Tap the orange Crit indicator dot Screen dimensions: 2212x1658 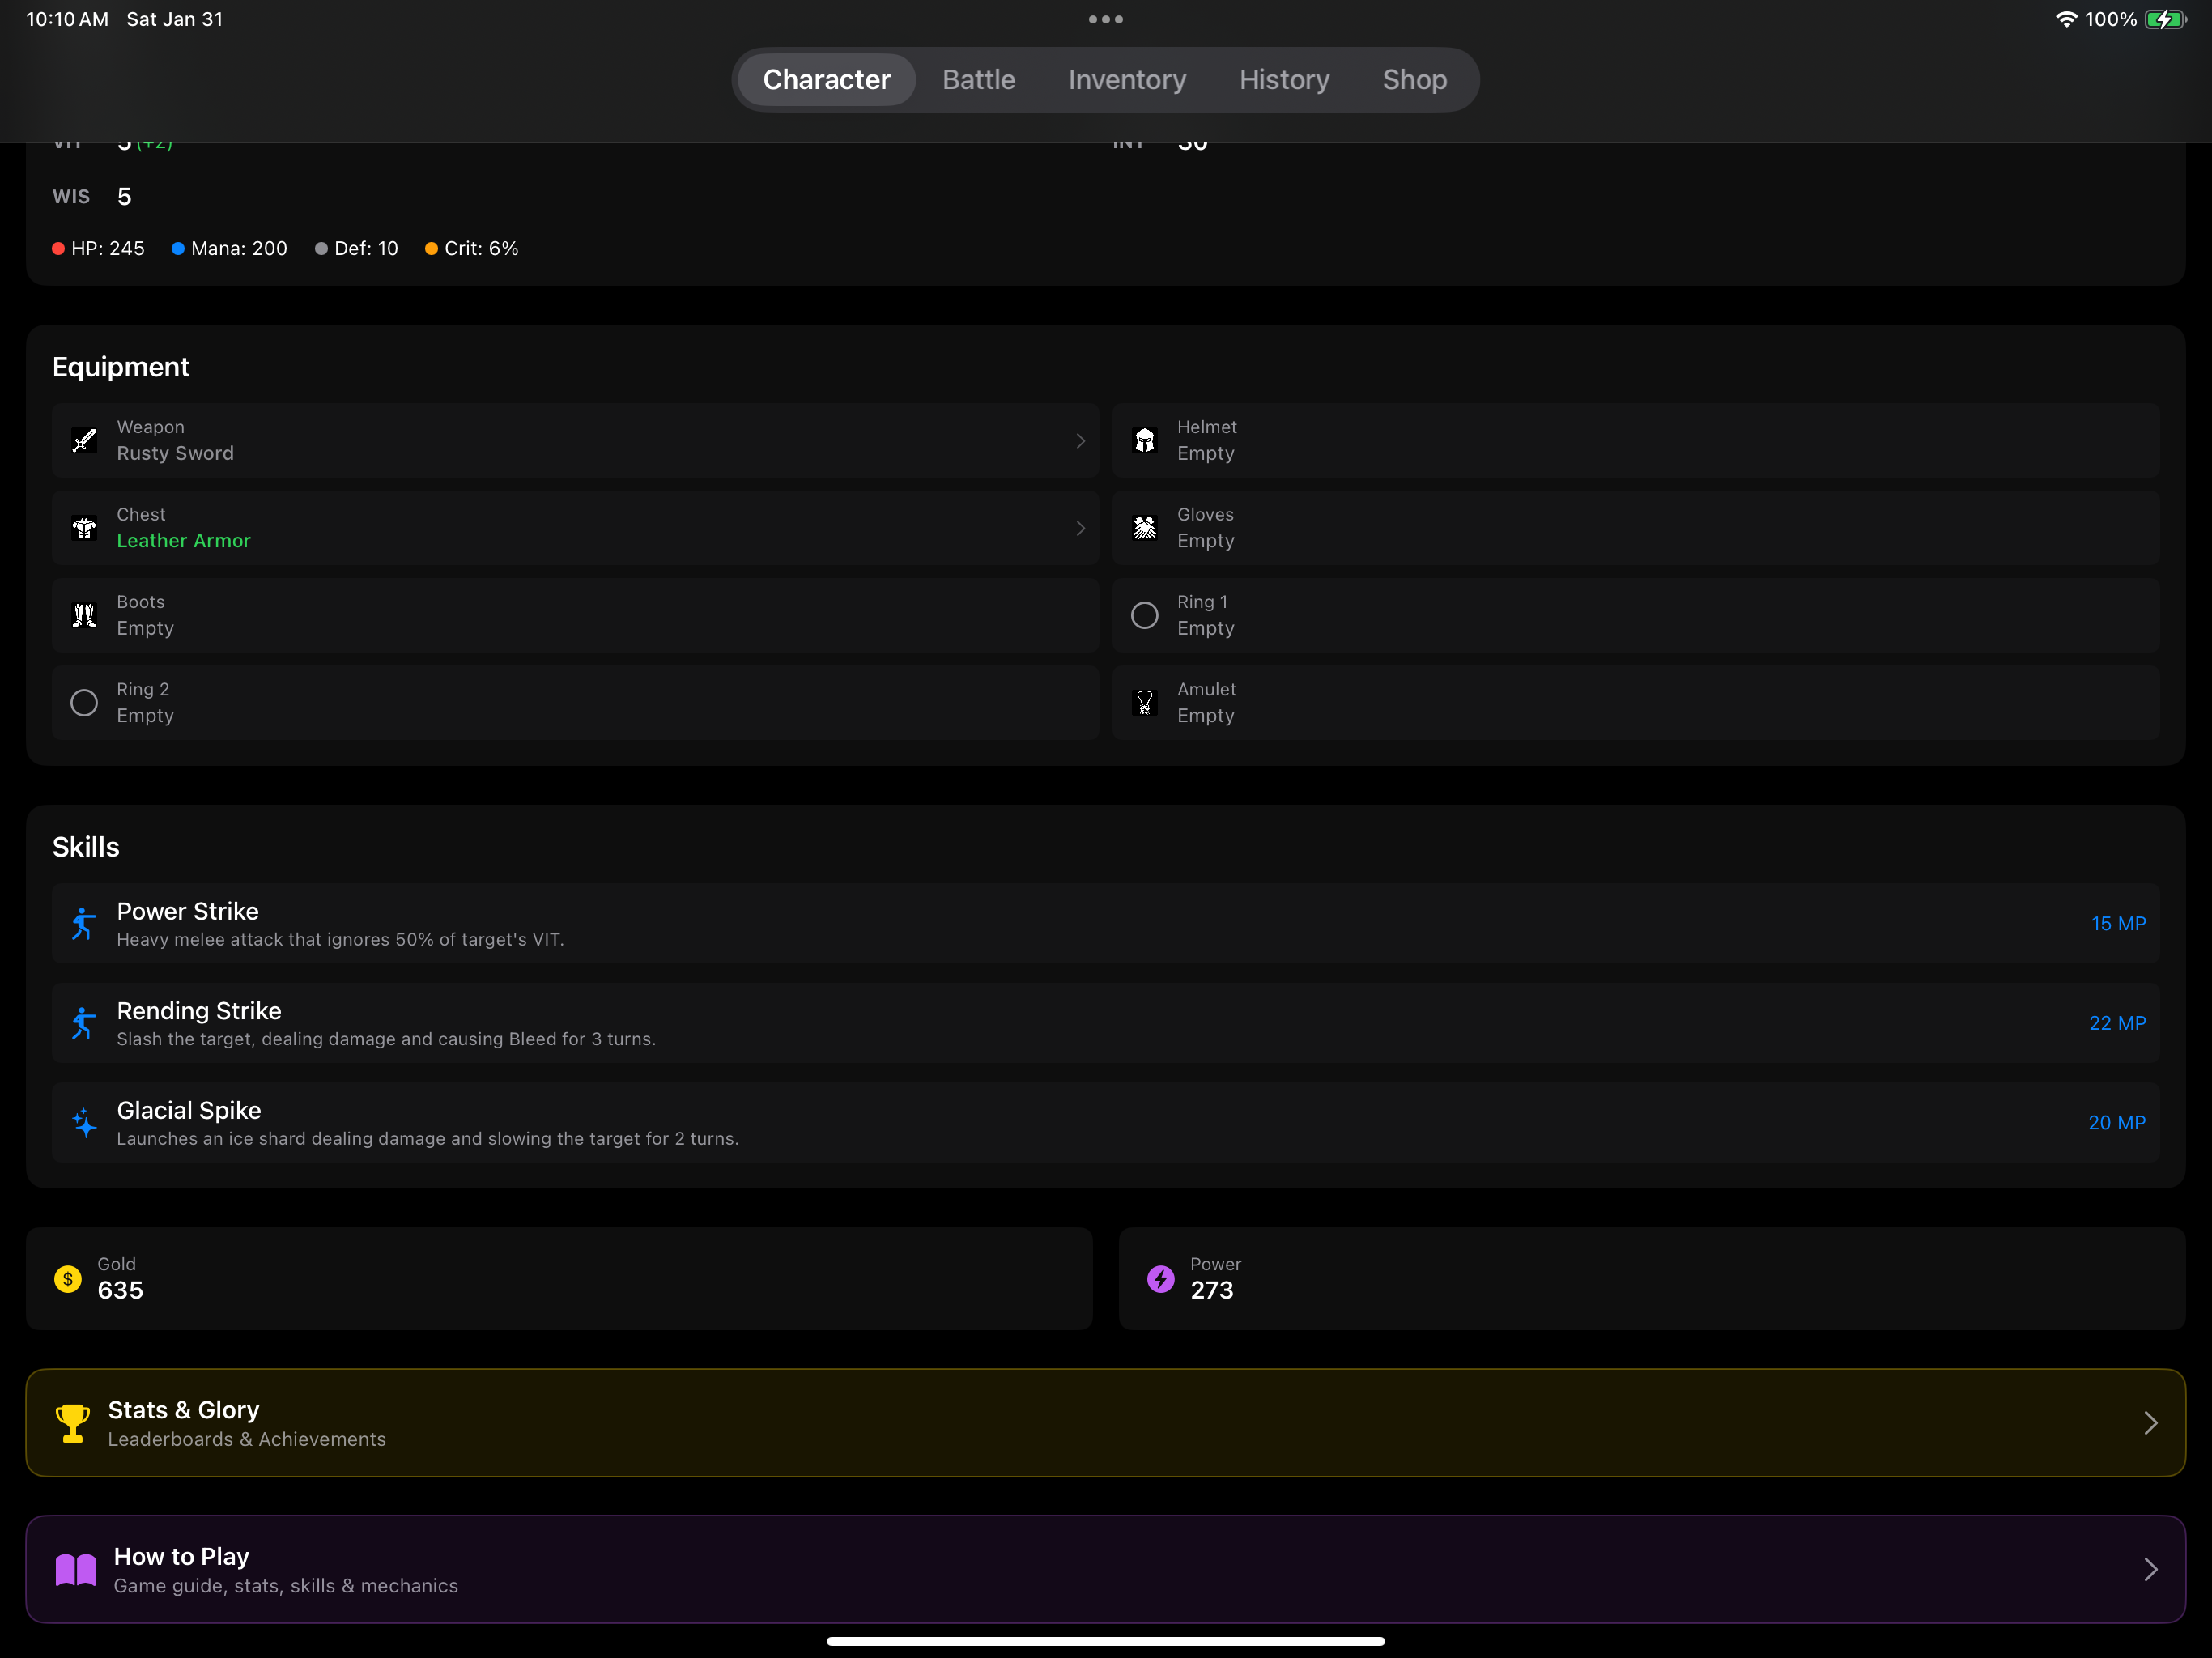(x=431, y=248)
